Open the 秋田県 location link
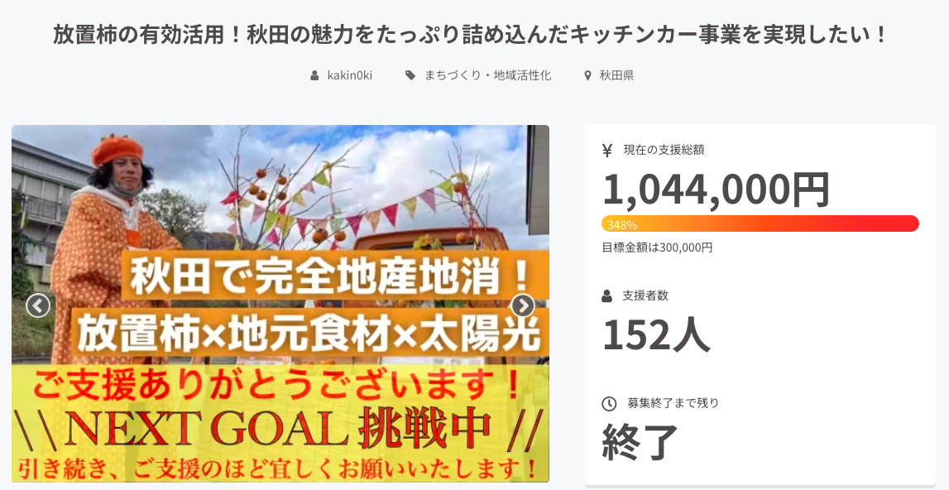Screen dimensions: 949x490 616,75
